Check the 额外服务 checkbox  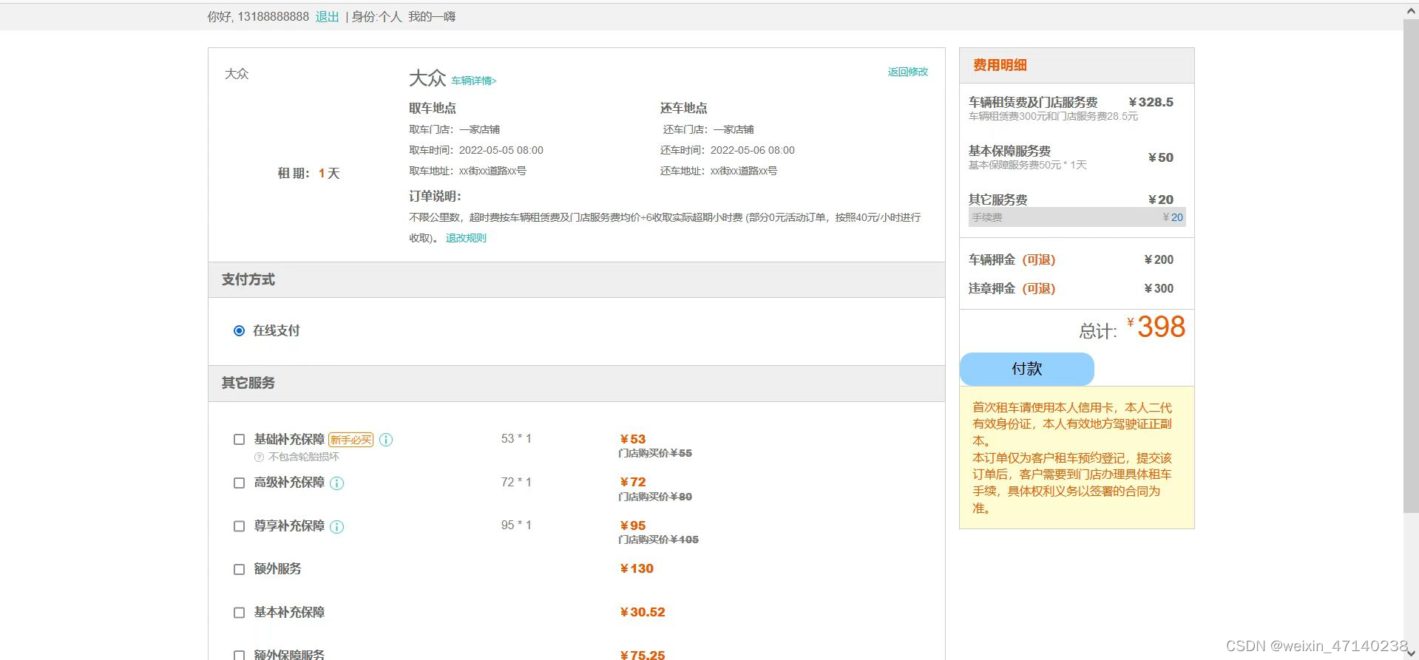239,569
